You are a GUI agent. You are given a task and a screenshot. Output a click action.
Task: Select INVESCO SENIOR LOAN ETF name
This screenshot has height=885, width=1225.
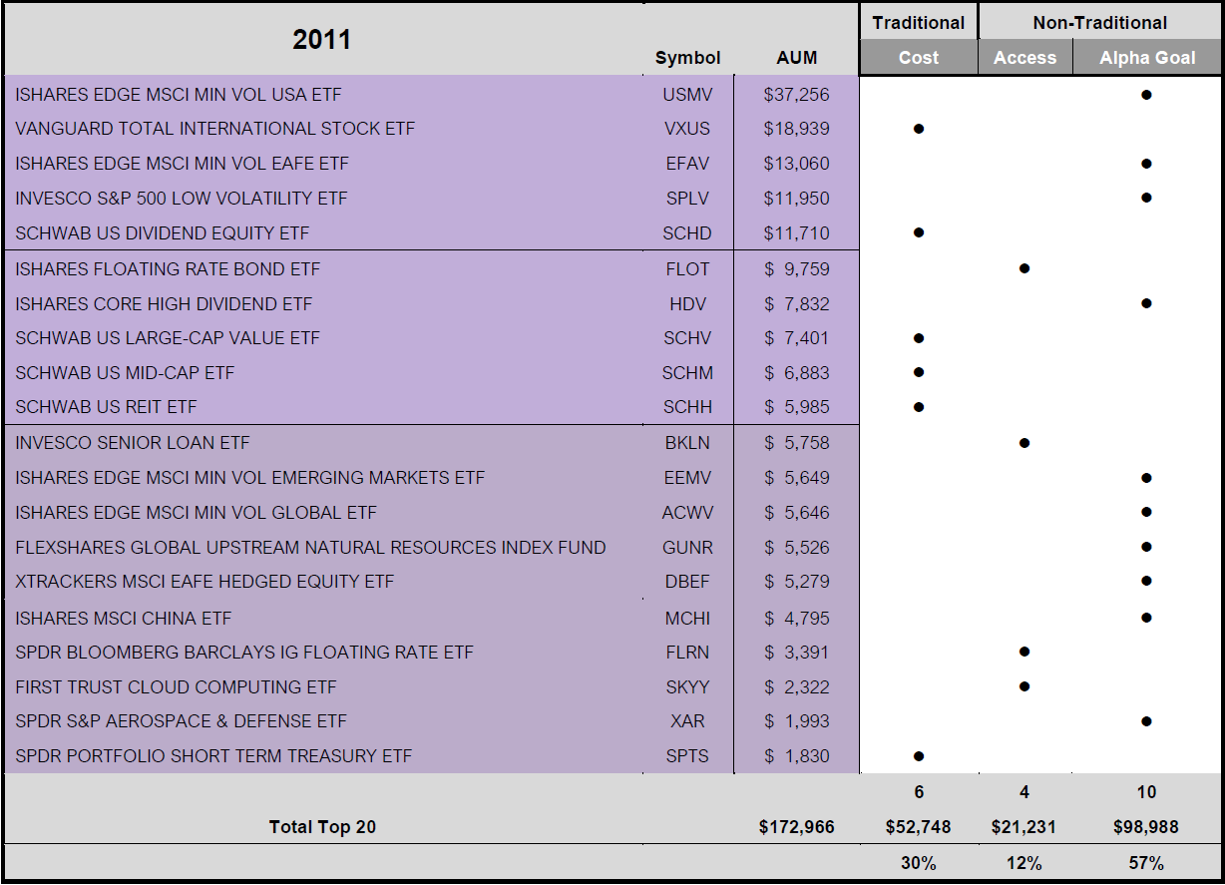[133, 443]
